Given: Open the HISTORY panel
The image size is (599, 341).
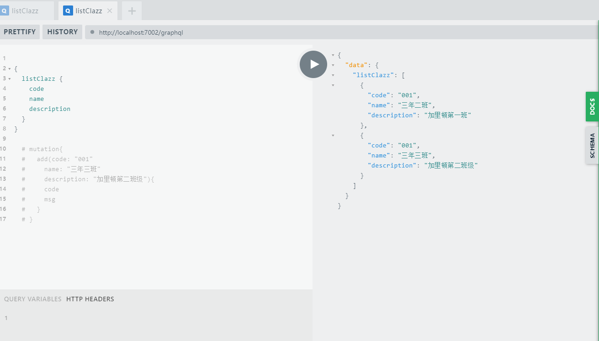Looking at the screenshot, I should (63, 32).
